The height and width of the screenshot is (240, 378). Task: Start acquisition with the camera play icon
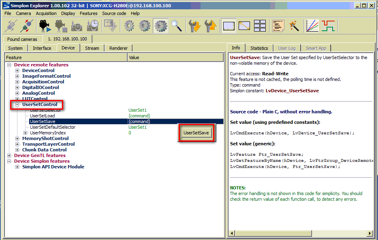point(45,26)
